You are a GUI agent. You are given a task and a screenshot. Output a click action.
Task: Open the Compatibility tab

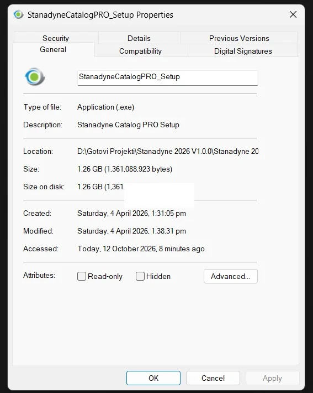coord(141,51)
